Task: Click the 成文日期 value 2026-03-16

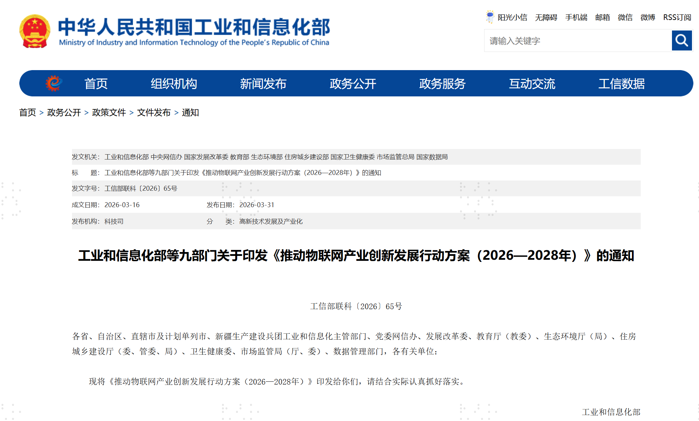Action: point(122,205)
